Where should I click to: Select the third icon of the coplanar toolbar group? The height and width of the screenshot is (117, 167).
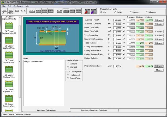[72, 11]
